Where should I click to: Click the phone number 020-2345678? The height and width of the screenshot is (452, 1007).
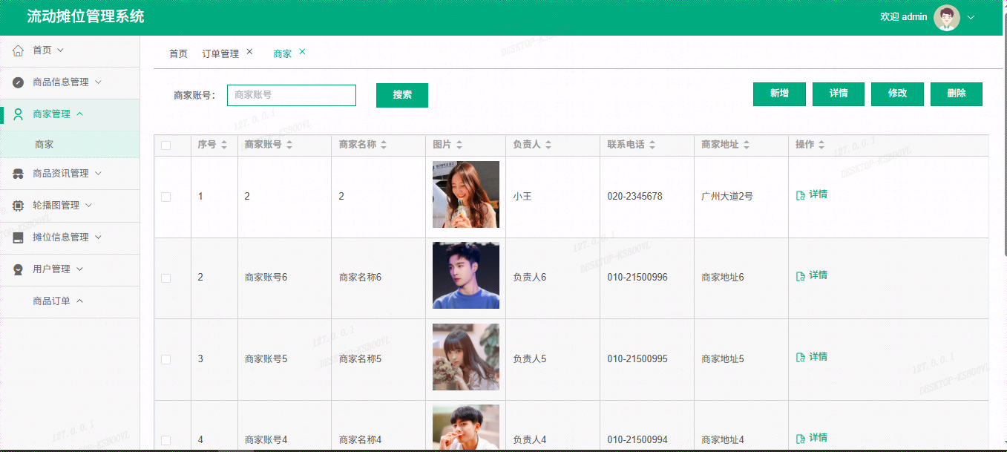click(x=635, y=197)
